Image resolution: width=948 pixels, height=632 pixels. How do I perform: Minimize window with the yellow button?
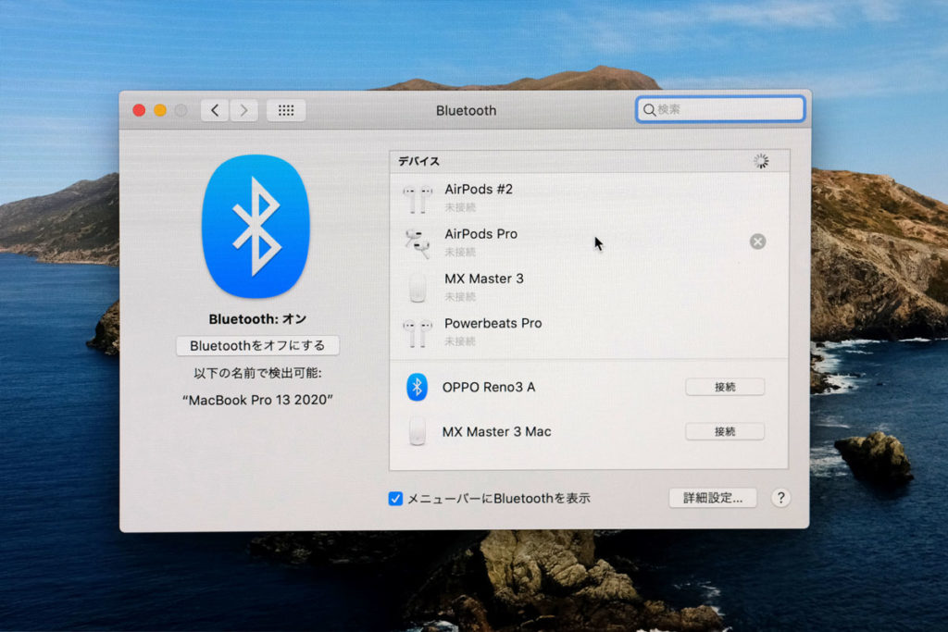[160, 110]
